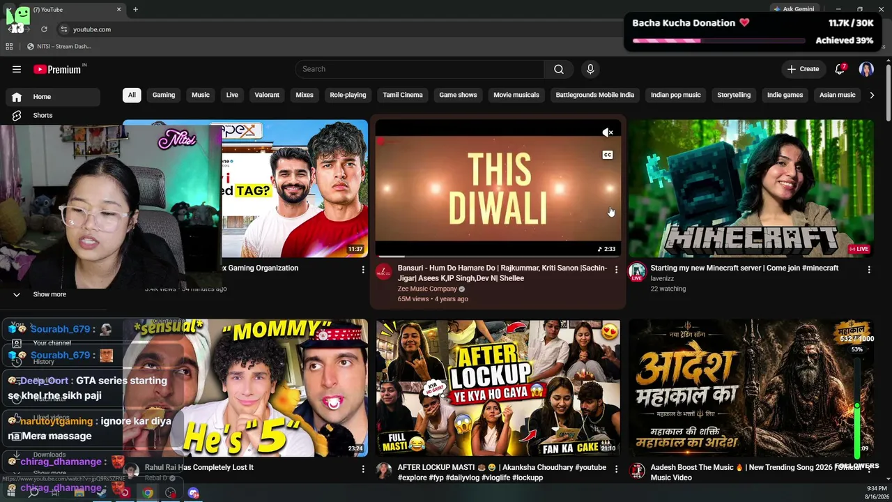Open Akanksha Choudhary channel avatar
The height and width of the screenshot is (502, 892).
[383, 471]
